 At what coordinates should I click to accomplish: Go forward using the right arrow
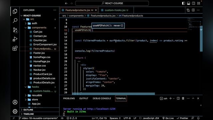pos(72,3)
